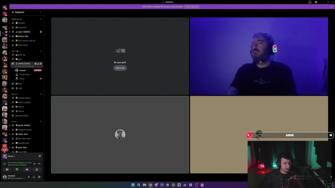
Task: Open the fotoğraf-kanalı channel
Action: (x=26, y=130)
